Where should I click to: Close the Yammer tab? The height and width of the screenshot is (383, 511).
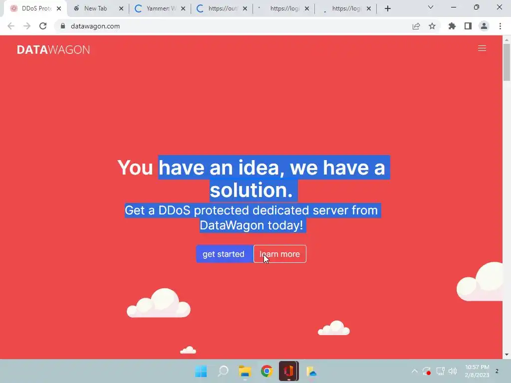(183, 8)
